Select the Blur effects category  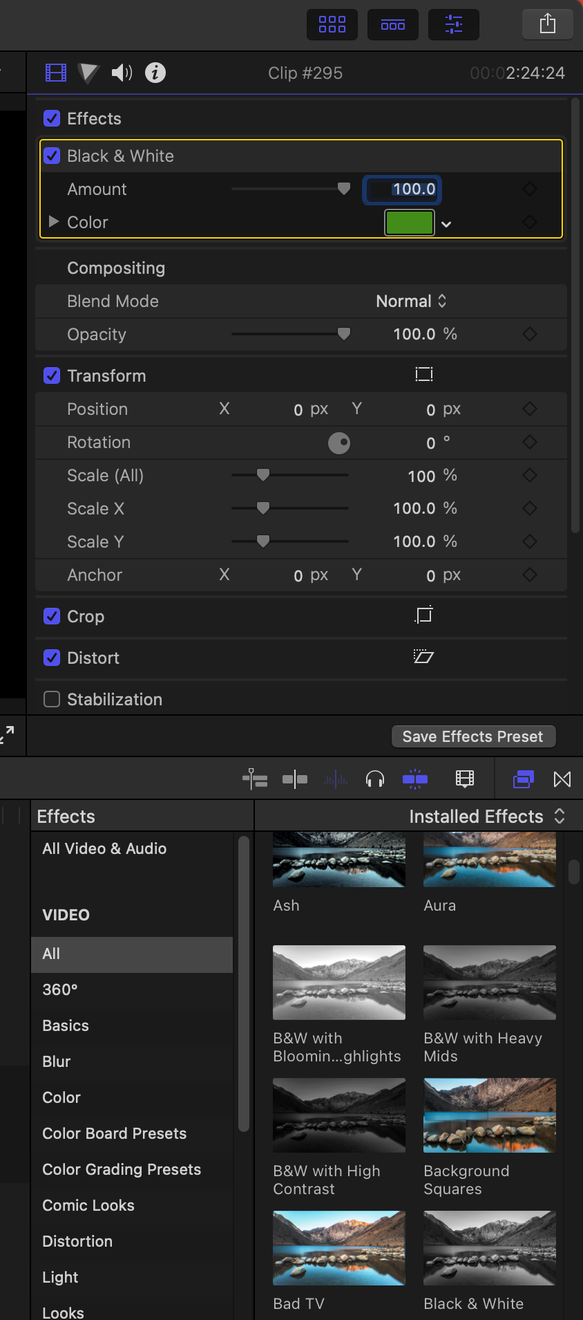[57, 1061]
